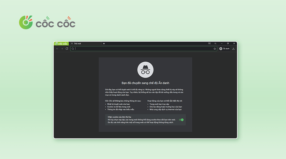
Task: Click the incognito hat and glasses icon
Action: click(x=145, y=70)
